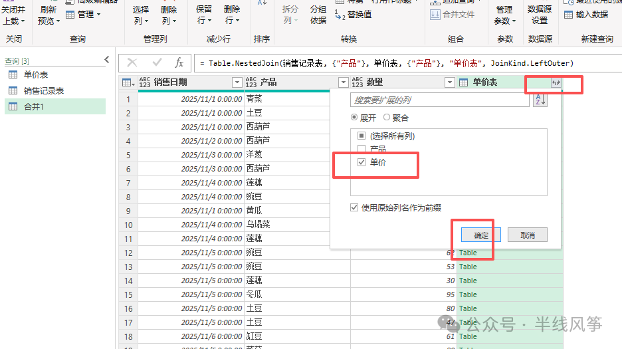Toggle the (选择所有列) checkbox

pyautogui.click(x=362, y=136)
